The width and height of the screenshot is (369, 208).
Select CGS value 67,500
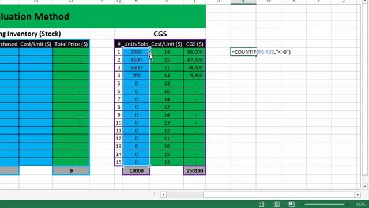pos(195,60)
